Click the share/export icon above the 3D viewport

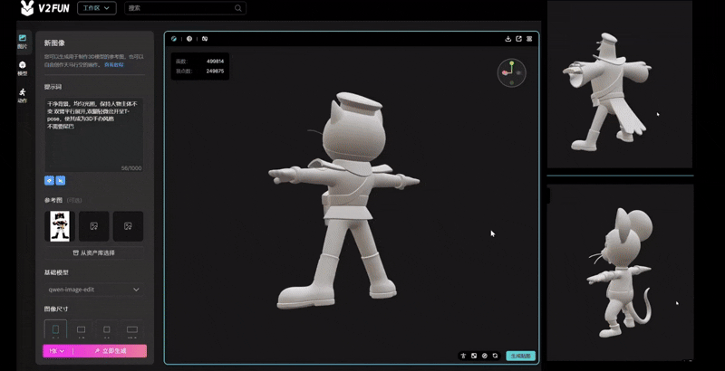tap(519, 39)
